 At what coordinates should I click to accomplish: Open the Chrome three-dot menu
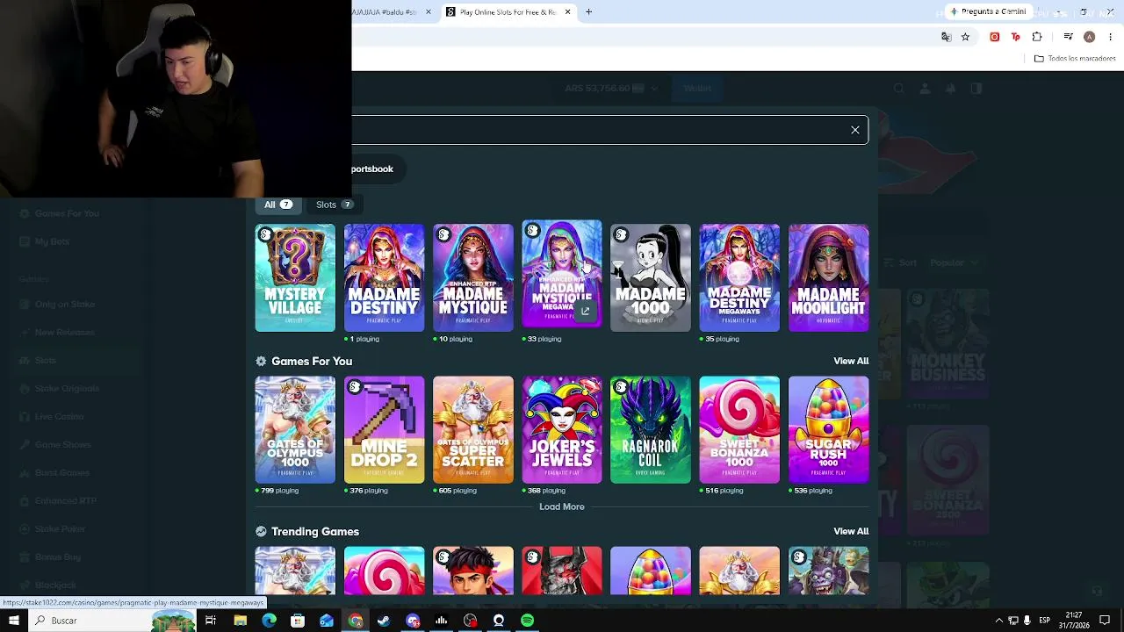(1111, 37)
